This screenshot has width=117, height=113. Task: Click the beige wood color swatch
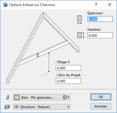coord(17,97)
